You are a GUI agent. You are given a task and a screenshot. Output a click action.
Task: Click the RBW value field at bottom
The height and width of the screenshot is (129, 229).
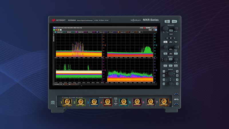click(73, 84)
